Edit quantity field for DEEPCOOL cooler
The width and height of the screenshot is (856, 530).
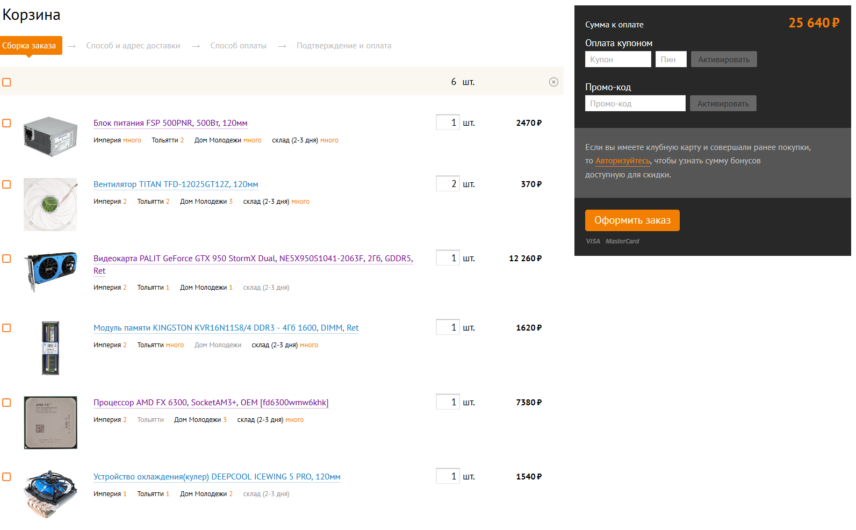pyautogui.click(x=448, y=476)
